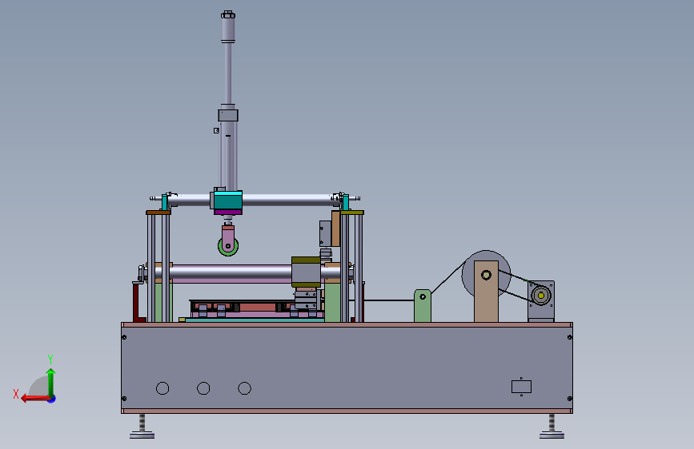Screen dimensions: 694x449
Task: Pick the magenta plate under the teal carriage
Action: coord(228,213)
